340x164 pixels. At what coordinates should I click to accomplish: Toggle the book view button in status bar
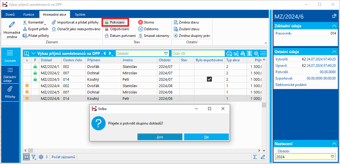pos(27,157)
